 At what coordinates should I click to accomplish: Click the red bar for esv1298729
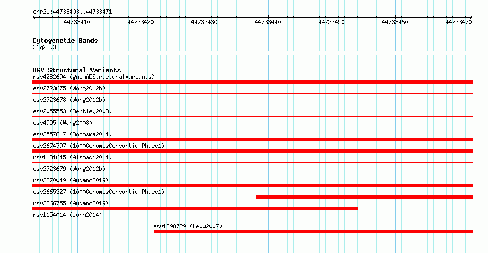(313, 232)
